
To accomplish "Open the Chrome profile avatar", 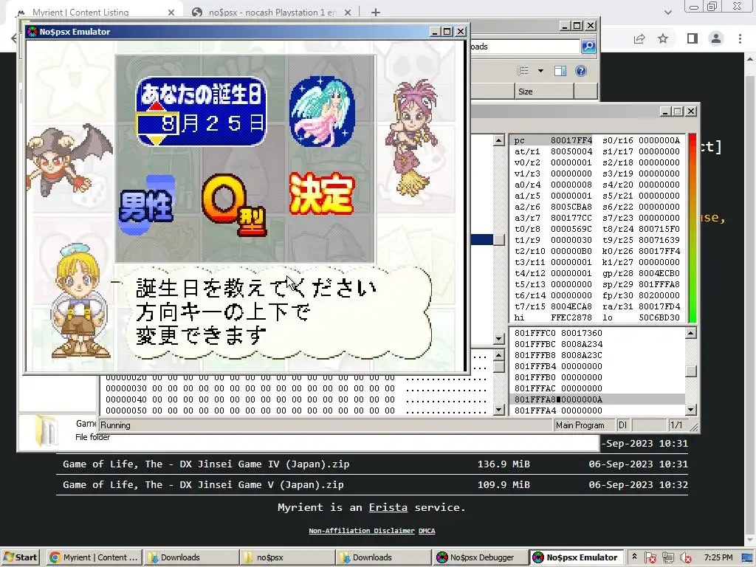I will [716, 38].
